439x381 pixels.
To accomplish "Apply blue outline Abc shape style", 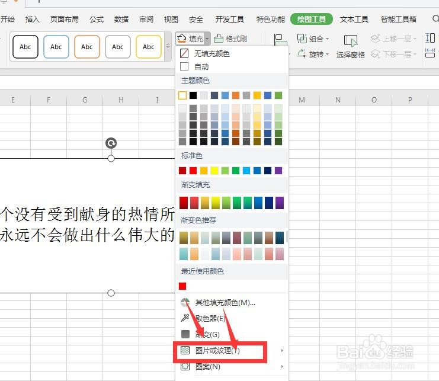I will [x=56, y=47].
